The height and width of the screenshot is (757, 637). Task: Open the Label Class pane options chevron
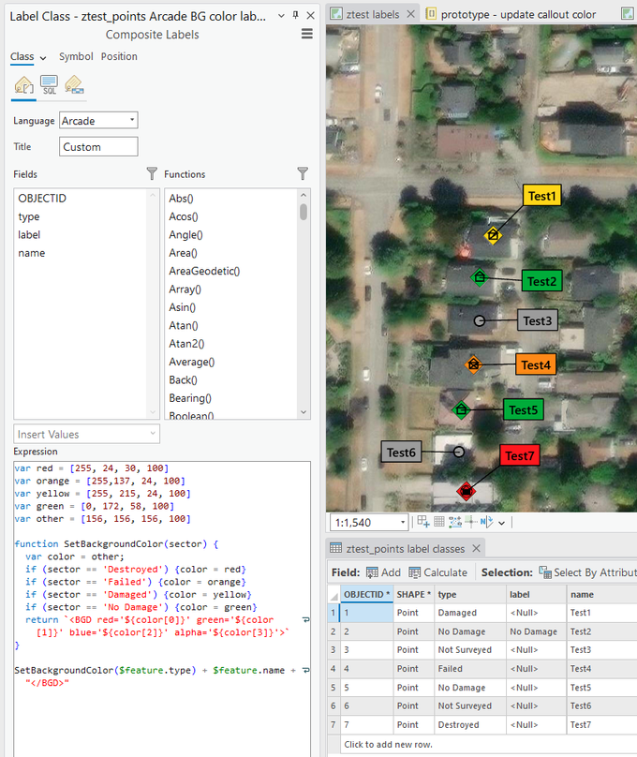(x=281, y=16)
